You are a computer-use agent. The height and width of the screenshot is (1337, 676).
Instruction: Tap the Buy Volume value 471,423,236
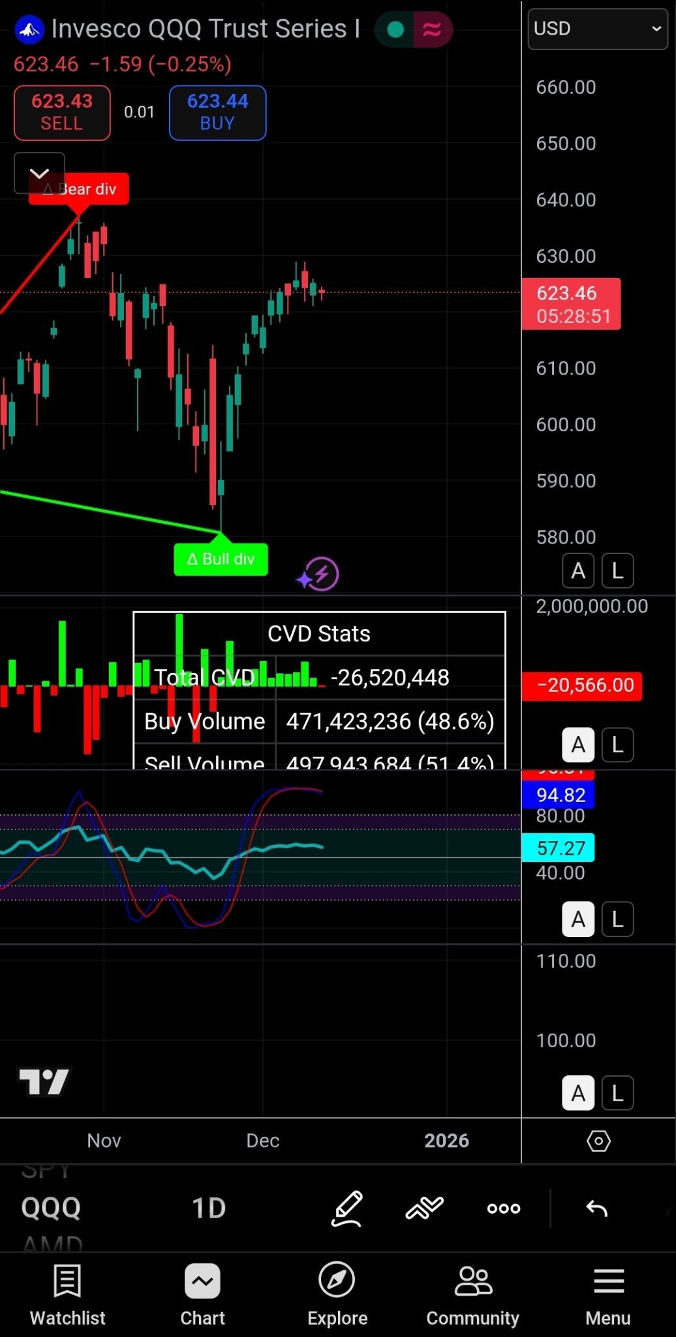[390, 721]
